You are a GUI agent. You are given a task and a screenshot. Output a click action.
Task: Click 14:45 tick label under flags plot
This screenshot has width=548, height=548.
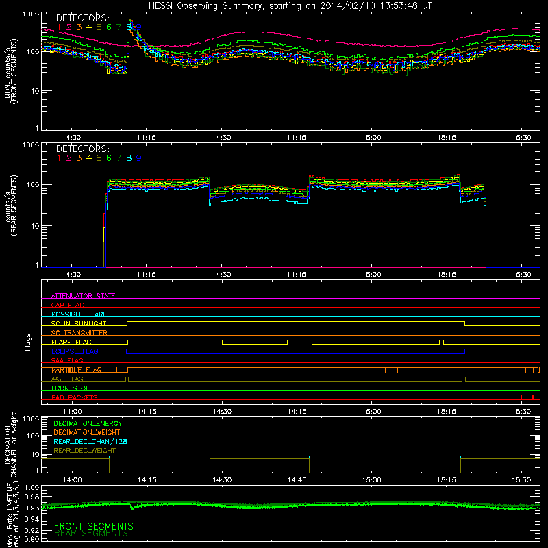point(297,412)
